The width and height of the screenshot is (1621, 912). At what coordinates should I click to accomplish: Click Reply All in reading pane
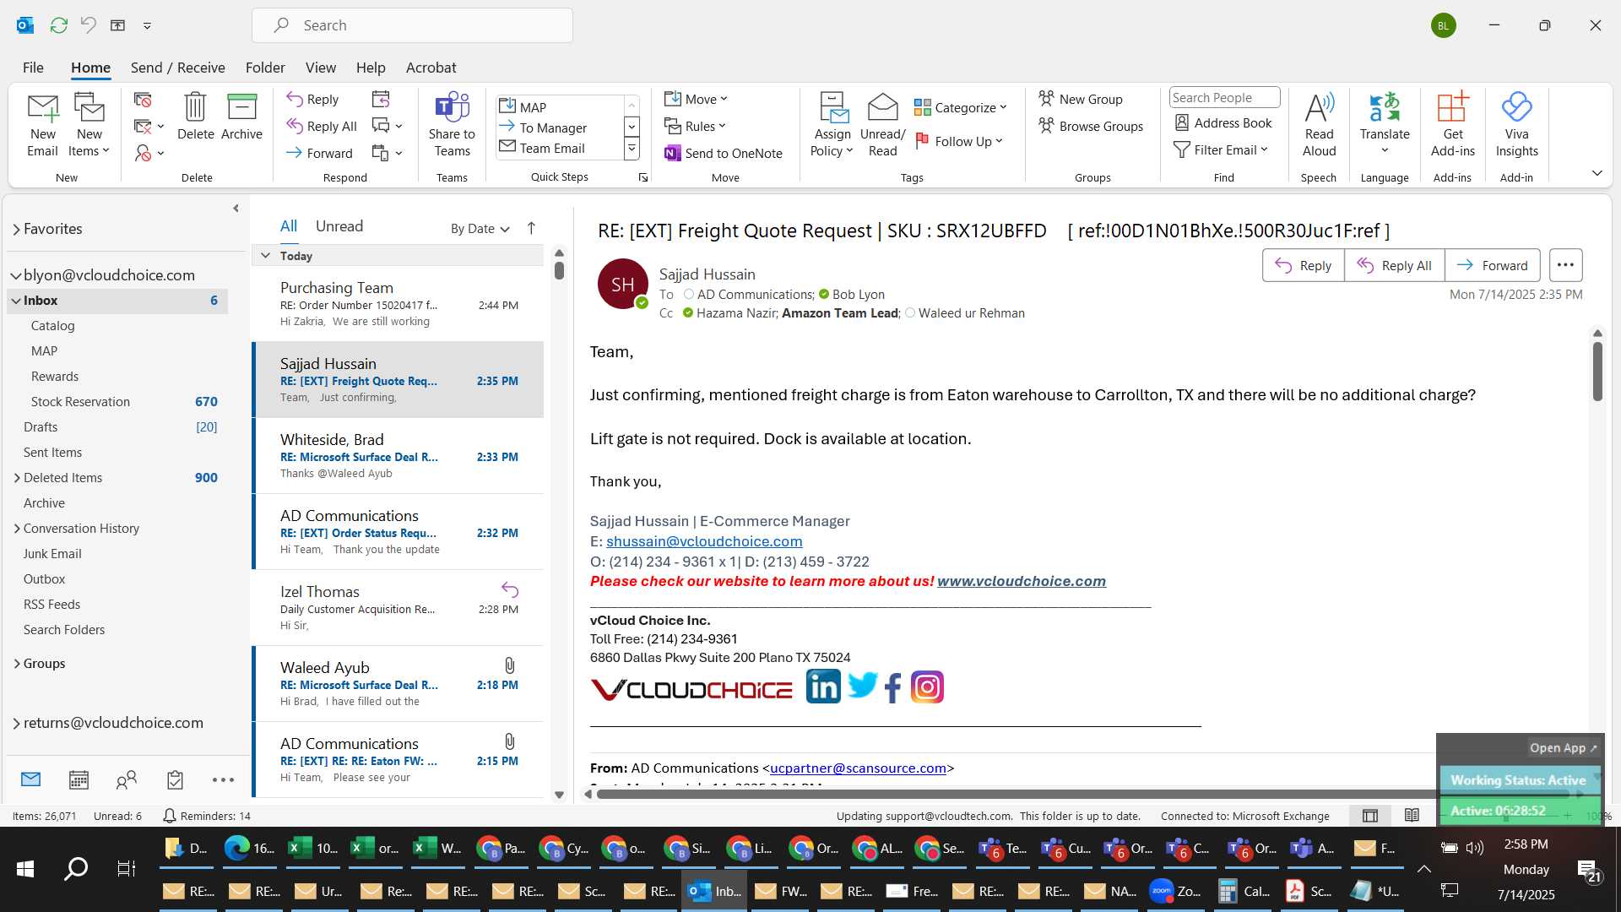(1394, 265)
